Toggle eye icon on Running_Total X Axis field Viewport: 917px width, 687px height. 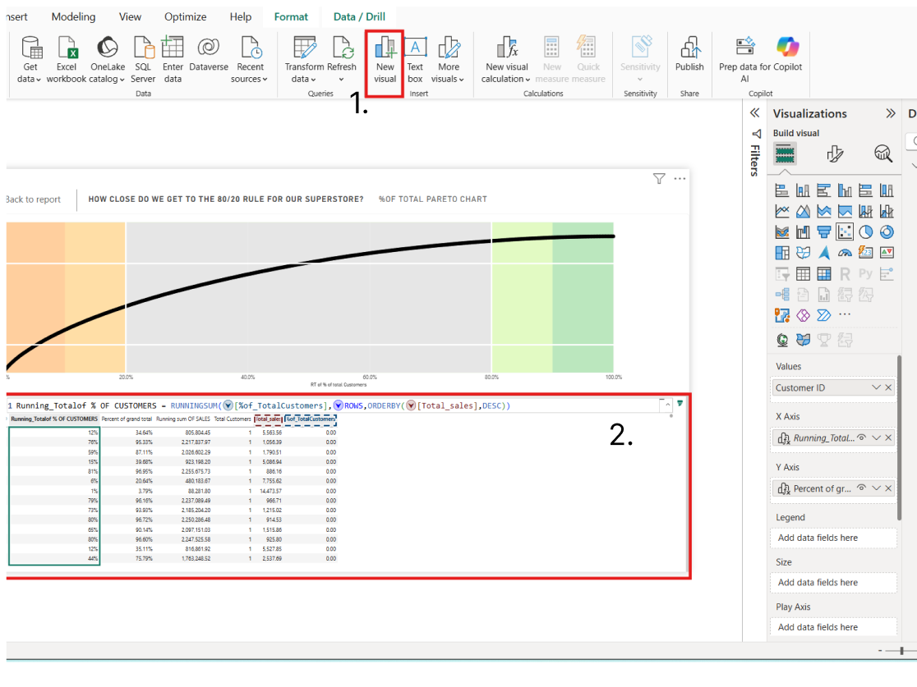tap(861, 437)
